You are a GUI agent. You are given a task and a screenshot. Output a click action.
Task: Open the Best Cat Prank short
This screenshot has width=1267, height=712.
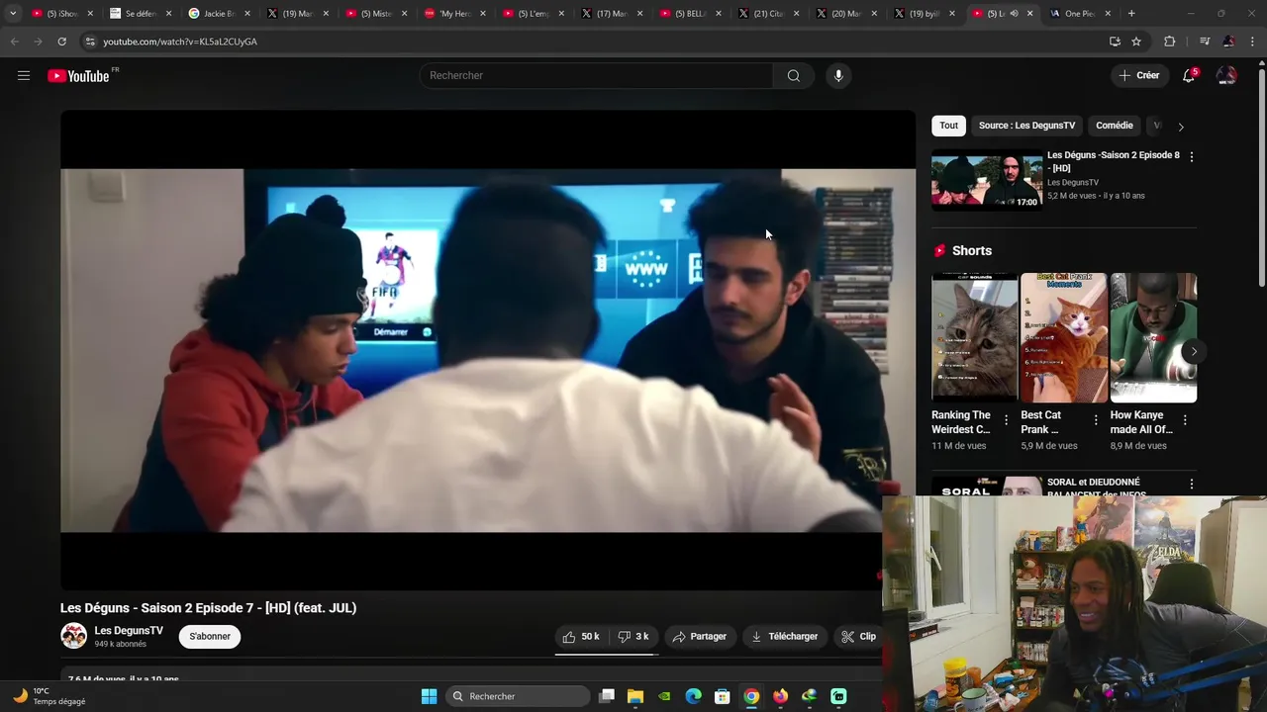coord(1064,338)
